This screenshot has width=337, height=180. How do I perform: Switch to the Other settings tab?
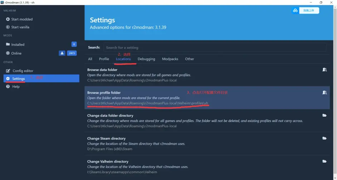[x=189, y=59]
